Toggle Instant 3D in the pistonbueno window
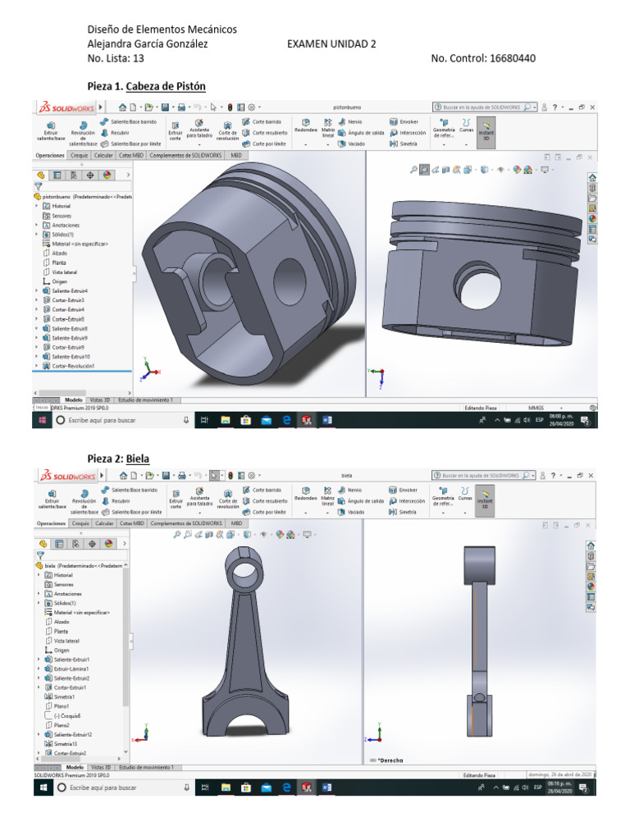 point(486,130)
